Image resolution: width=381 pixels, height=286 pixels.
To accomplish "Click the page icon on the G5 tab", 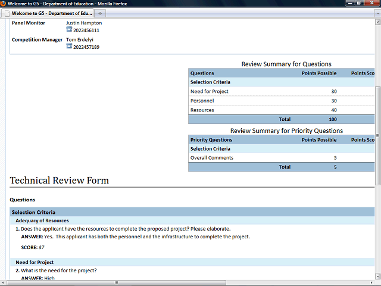I will pyautogui.click(x=7, y=13).
